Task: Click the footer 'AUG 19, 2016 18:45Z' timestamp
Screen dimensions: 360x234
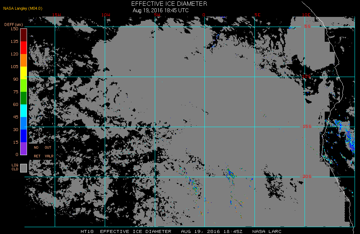Action: click(x=212, y=231)
